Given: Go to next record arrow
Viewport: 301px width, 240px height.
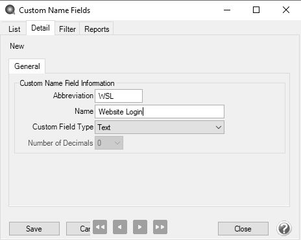Looking at the screenshot, I should point(140,227).
